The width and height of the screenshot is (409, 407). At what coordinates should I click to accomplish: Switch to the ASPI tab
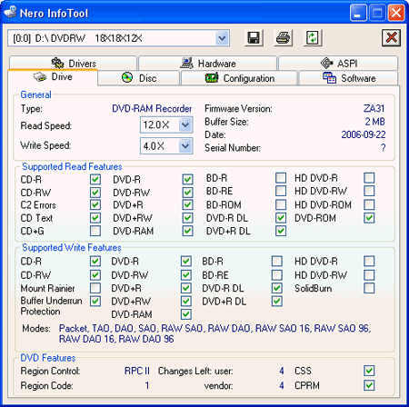pyautogui.click(x=338, y=64)
